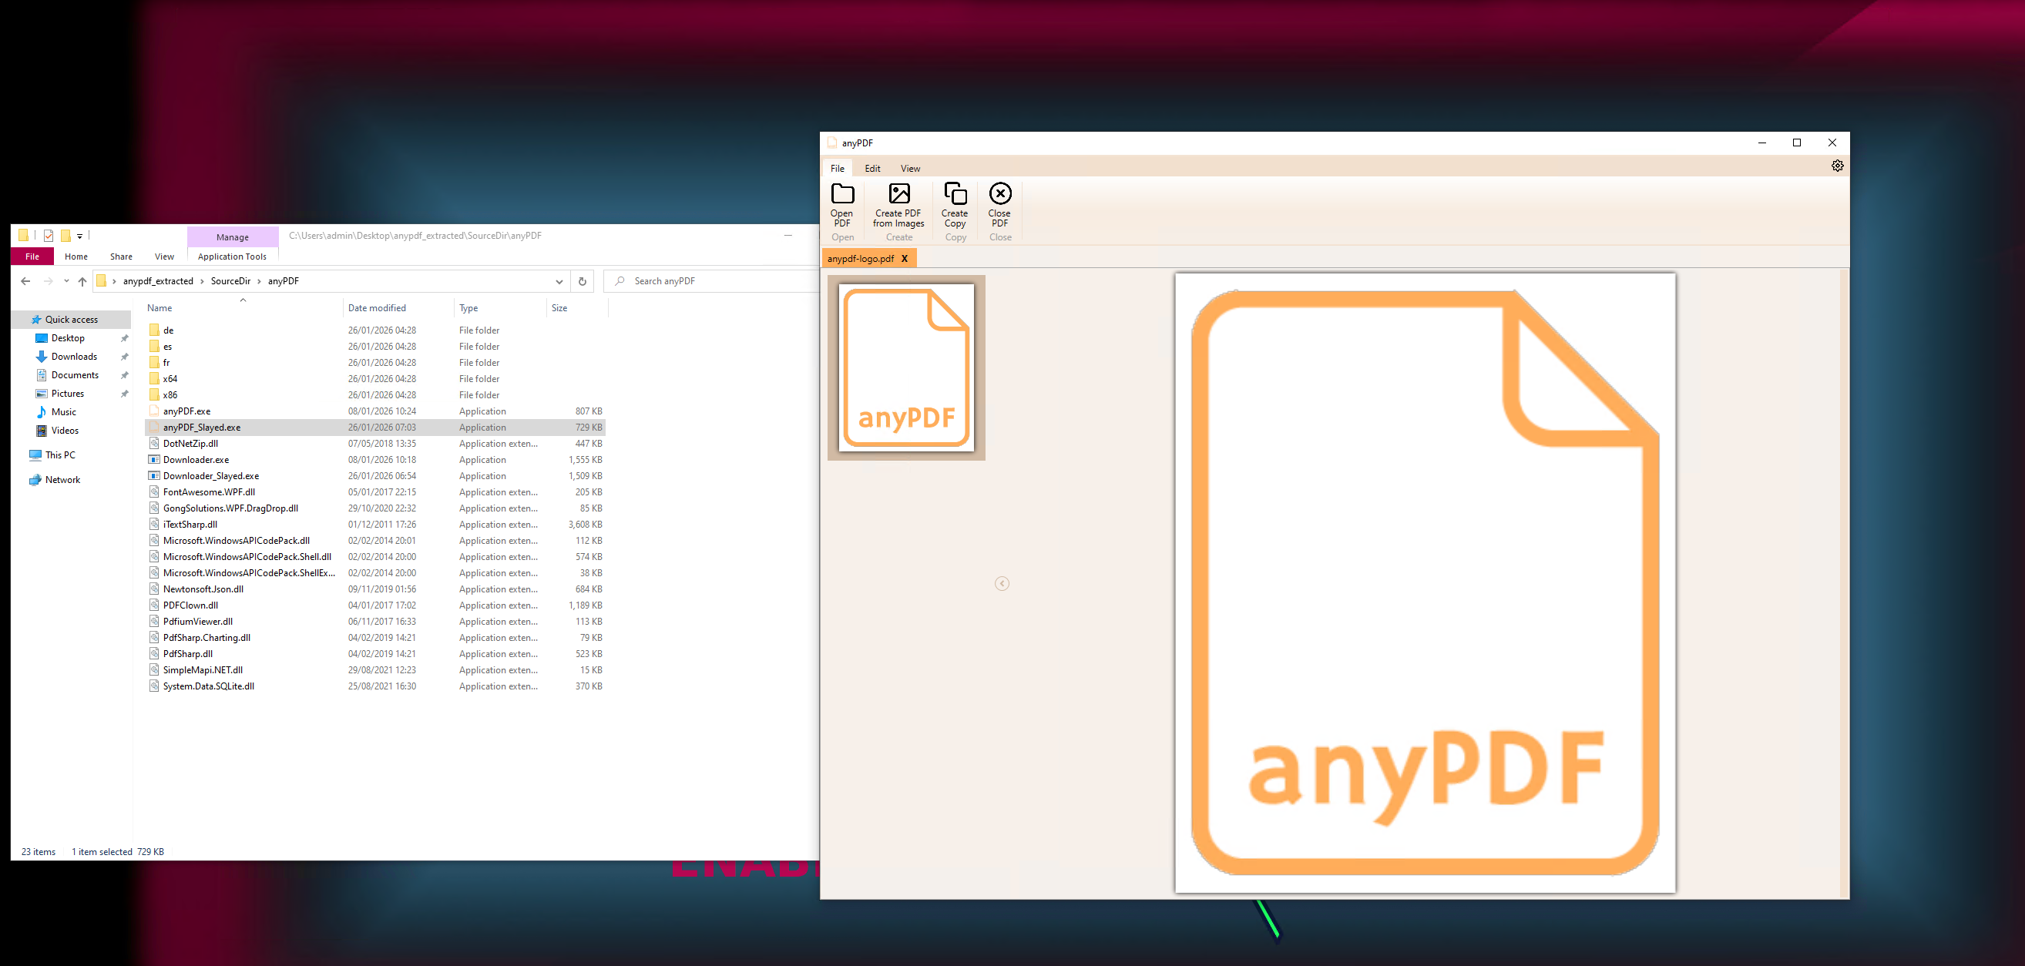Open the File menu in anyPDF
This screenshot has height=966, width=2025.
pyautogui.click(x=837, y=168)
